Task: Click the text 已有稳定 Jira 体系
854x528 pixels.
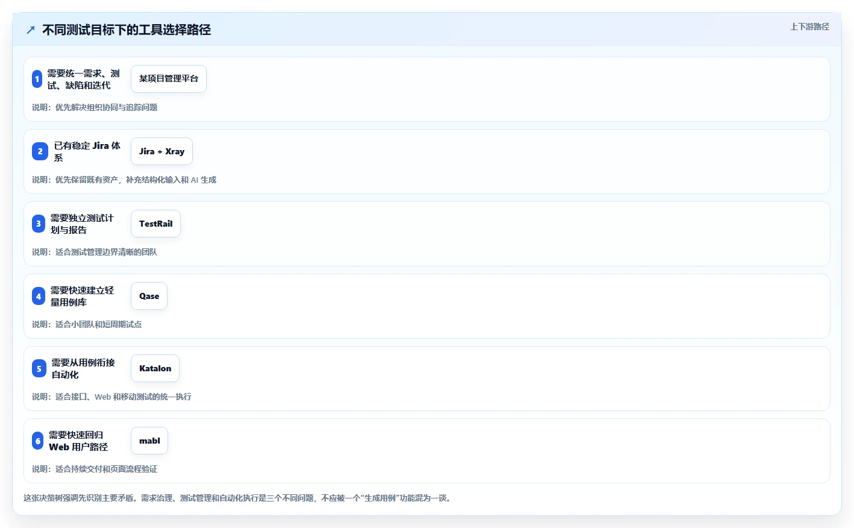Action: coord(87,151)
